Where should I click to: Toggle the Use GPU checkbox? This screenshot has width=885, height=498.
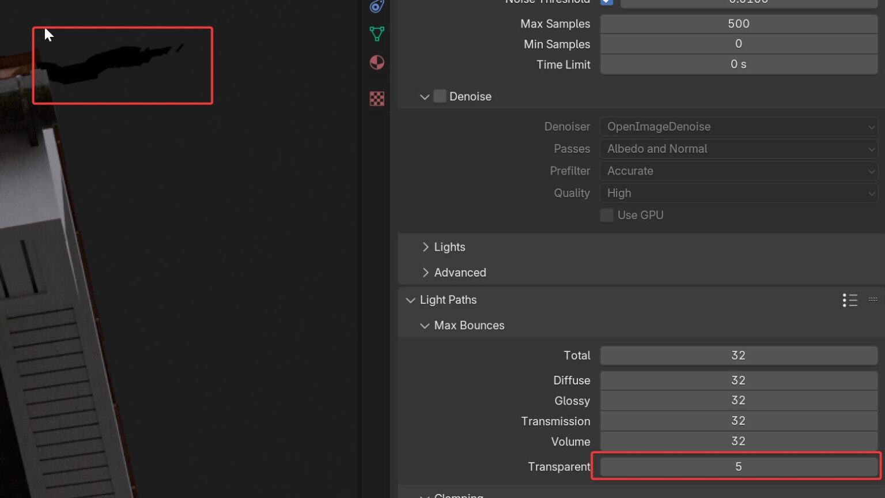[x=607, y=215]
